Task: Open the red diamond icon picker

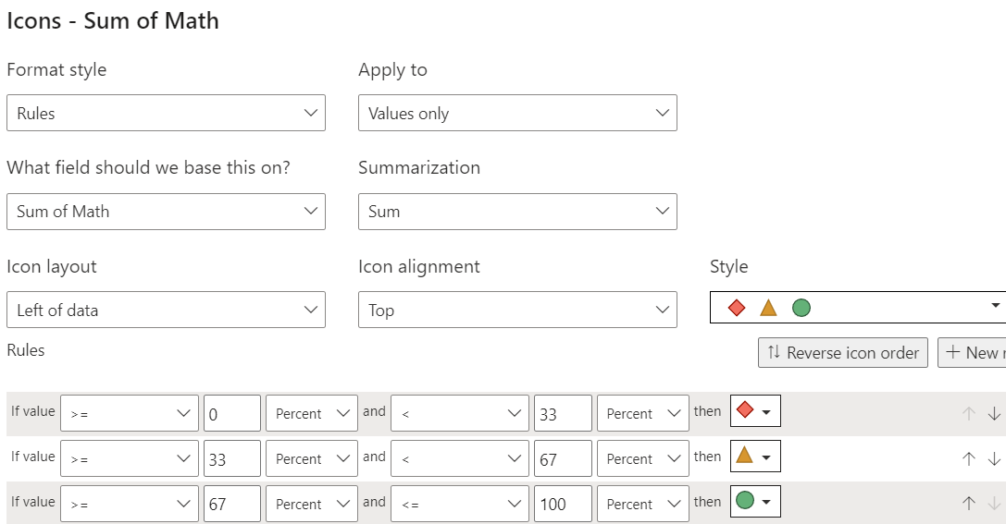Action: pyautogui.click(x=755, y=413)
